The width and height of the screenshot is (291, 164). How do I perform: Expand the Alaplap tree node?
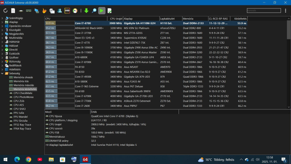(x=2, y=22)
